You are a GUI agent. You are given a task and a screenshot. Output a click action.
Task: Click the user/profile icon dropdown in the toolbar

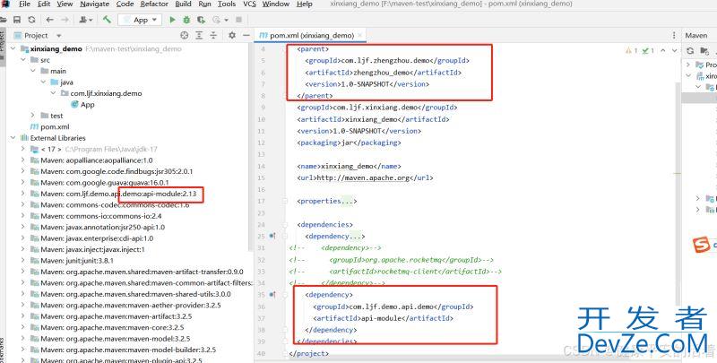[x=86, y=20]
